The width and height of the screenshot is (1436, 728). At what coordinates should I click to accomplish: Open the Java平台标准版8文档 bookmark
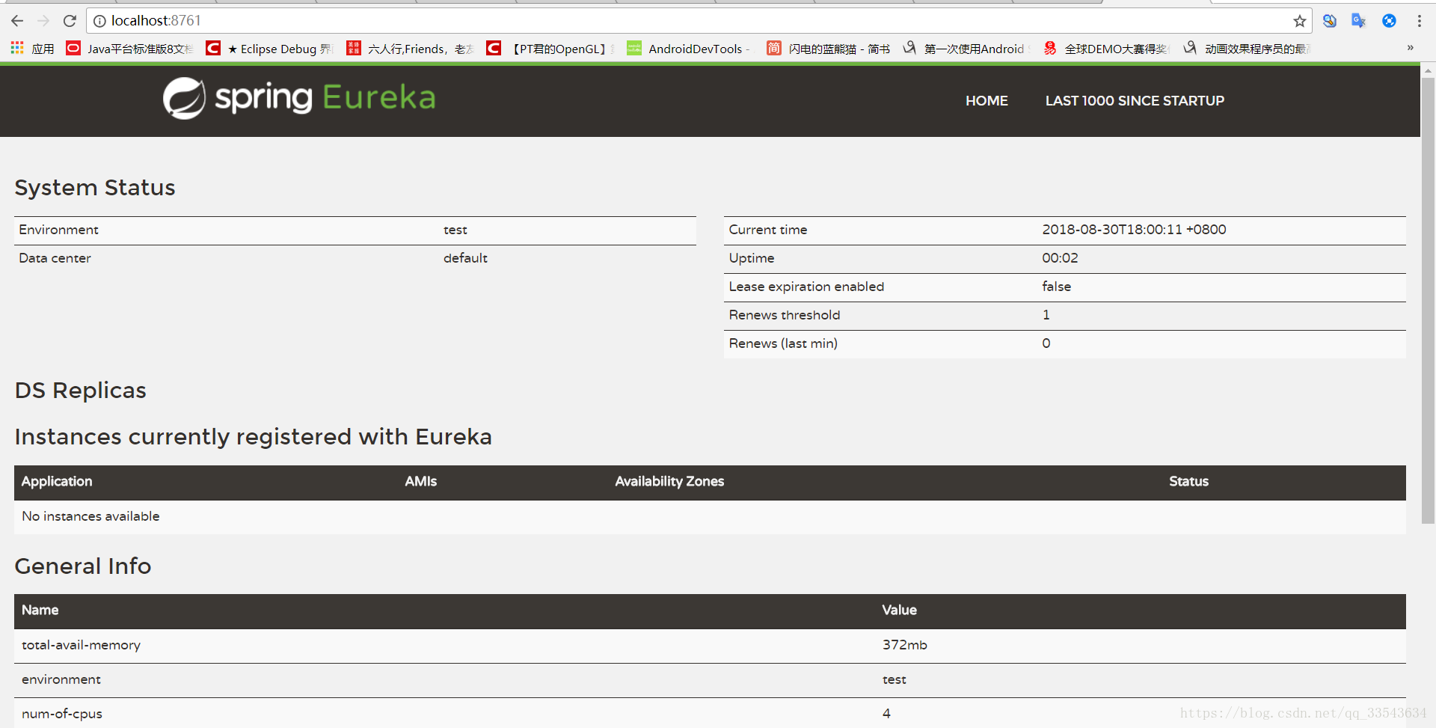coord(130,49)
